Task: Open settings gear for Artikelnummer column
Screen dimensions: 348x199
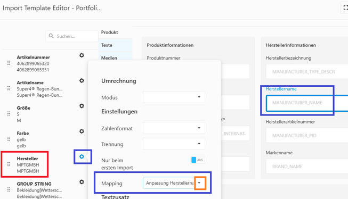Action: click(82, 55)
